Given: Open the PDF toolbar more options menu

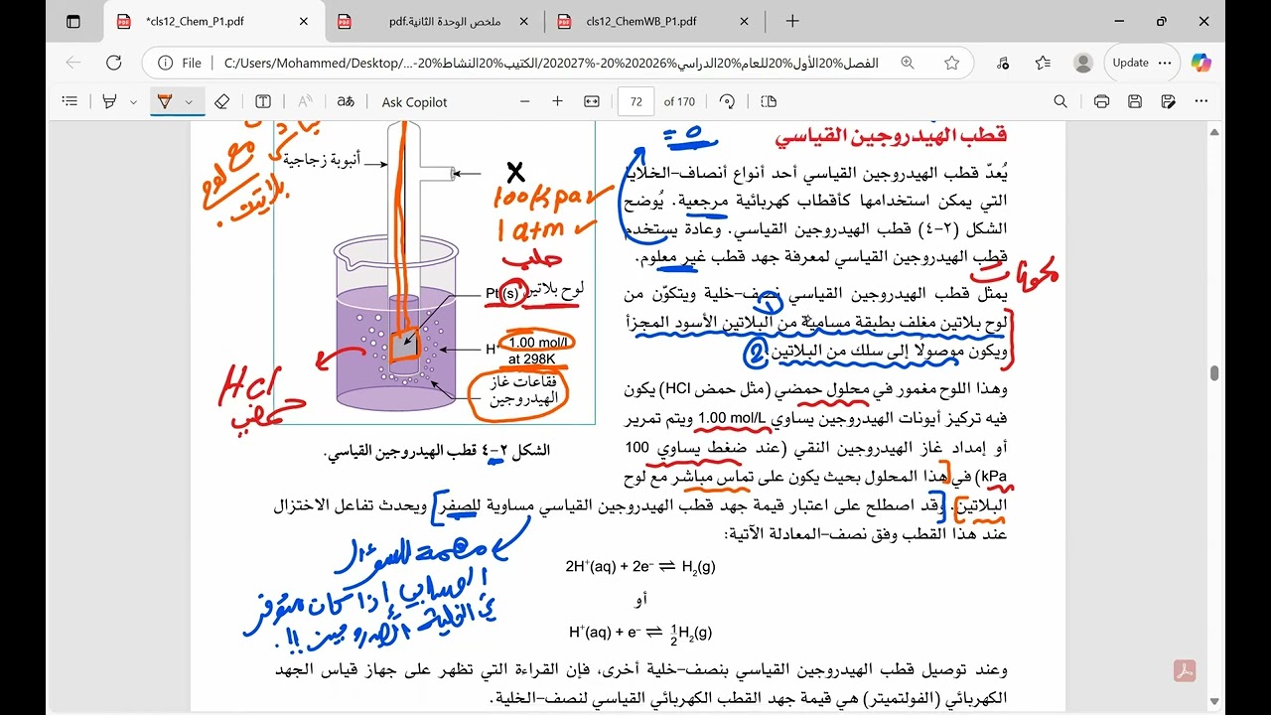Looking at the screenshot, I should [x=1203, y=101].
